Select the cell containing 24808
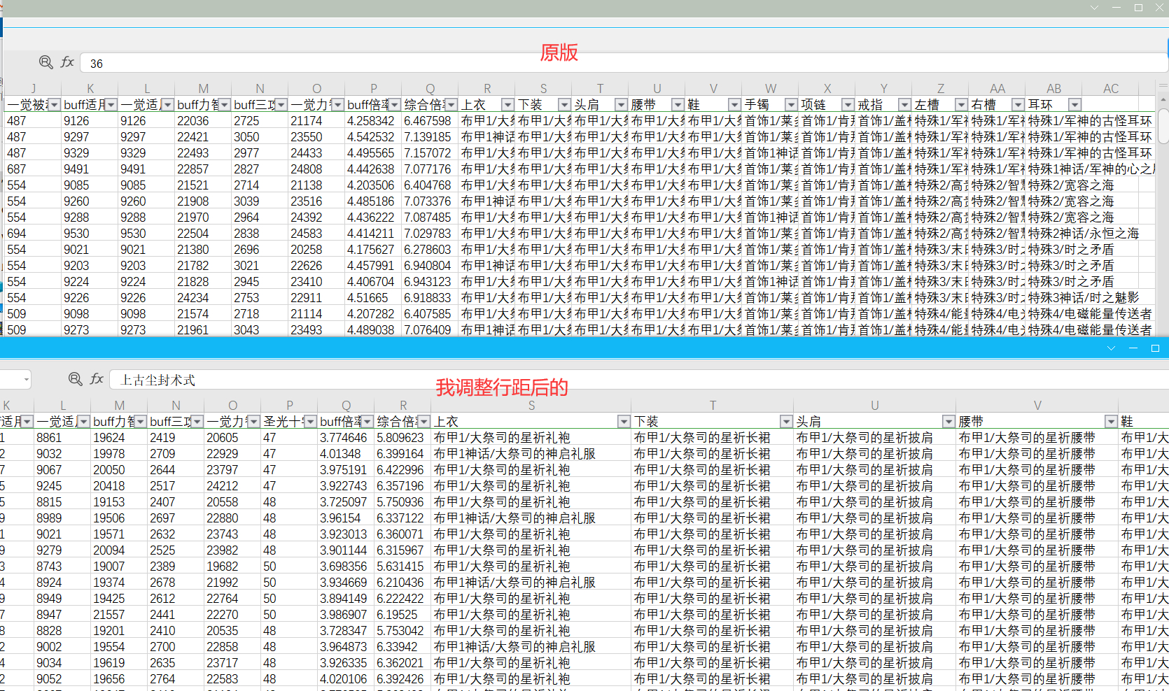 316,169
